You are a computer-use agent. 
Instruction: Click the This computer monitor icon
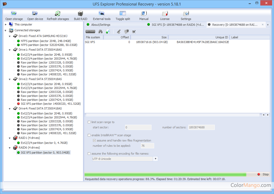11,24
